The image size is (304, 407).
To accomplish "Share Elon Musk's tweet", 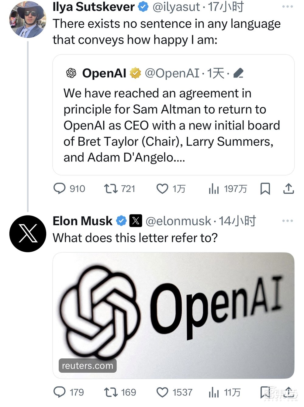I will pyautogui.click(x=288, y=392).
